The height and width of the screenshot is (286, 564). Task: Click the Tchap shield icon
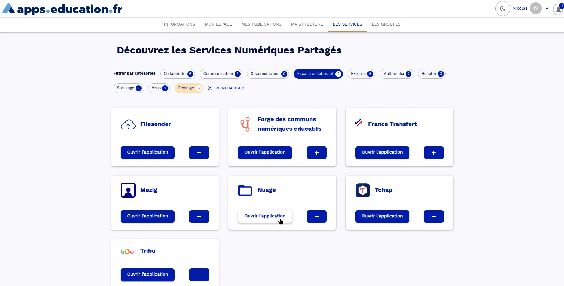363,190
